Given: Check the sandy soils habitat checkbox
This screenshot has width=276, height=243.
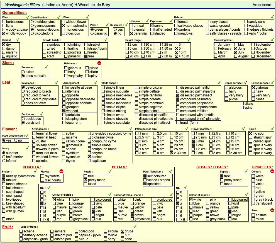Looking at the screenshot, I should coord(246,22).
